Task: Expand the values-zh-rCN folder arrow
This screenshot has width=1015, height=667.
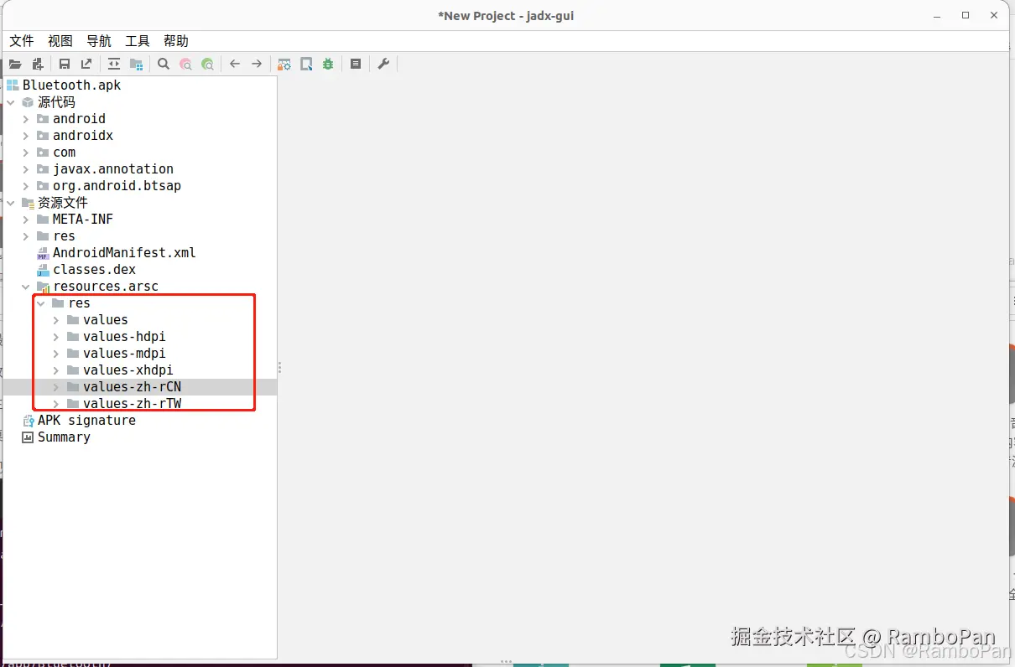Action: 56,387
